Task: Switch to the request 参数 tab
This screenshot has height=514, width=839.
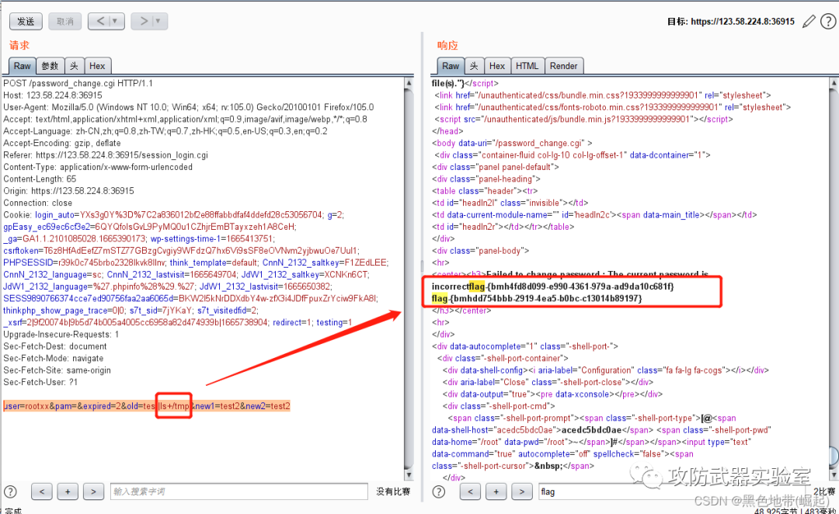Action: click(50, 66)
